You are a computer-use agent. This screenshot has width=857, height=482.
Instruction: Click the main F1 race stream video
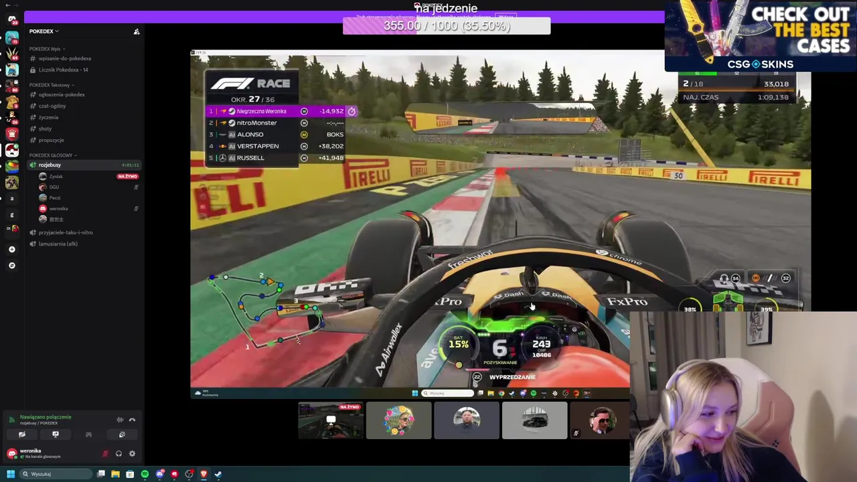pos(500,224)
